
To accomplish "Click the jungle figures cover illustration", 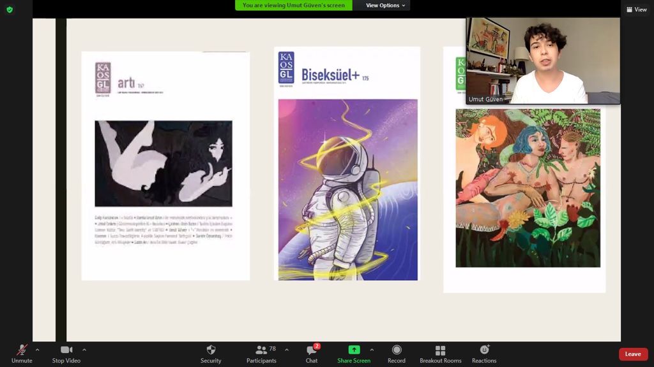I will click(x=528, y=188).
